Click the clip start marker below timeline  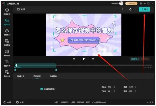15,70
